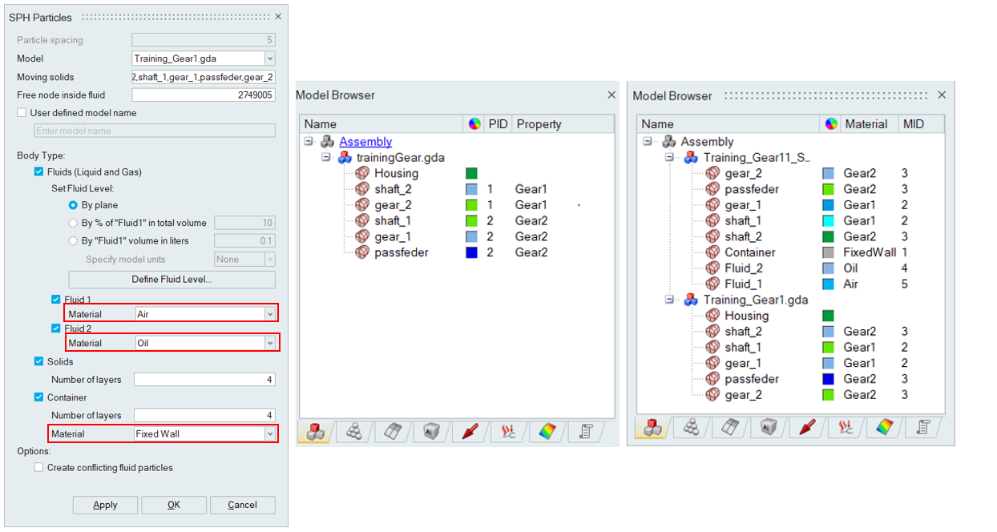This screenshot has height=532, width=997.
Task: Click the blue passfeder color swatch in left browser
Action: click(471, 252)
